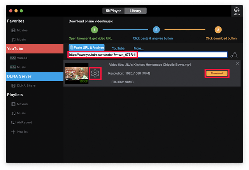
Task: Open DLNA Share item
Action: 23,86
